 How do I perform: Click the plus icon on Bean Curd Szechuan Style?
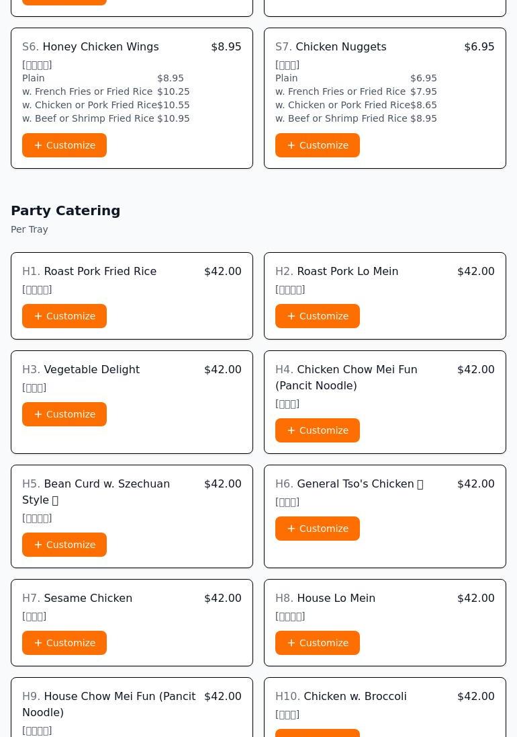pos(38,544)
